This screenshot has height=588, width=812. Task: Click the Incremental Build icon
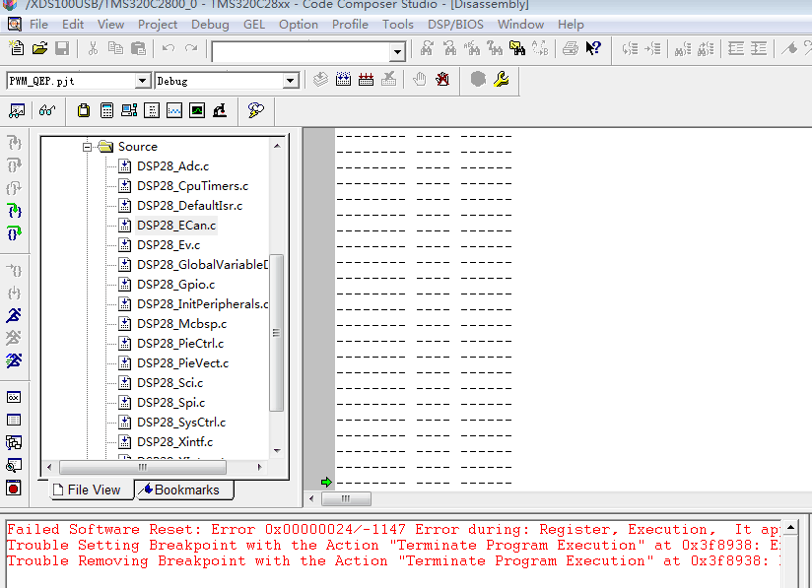tap(343, 79)
